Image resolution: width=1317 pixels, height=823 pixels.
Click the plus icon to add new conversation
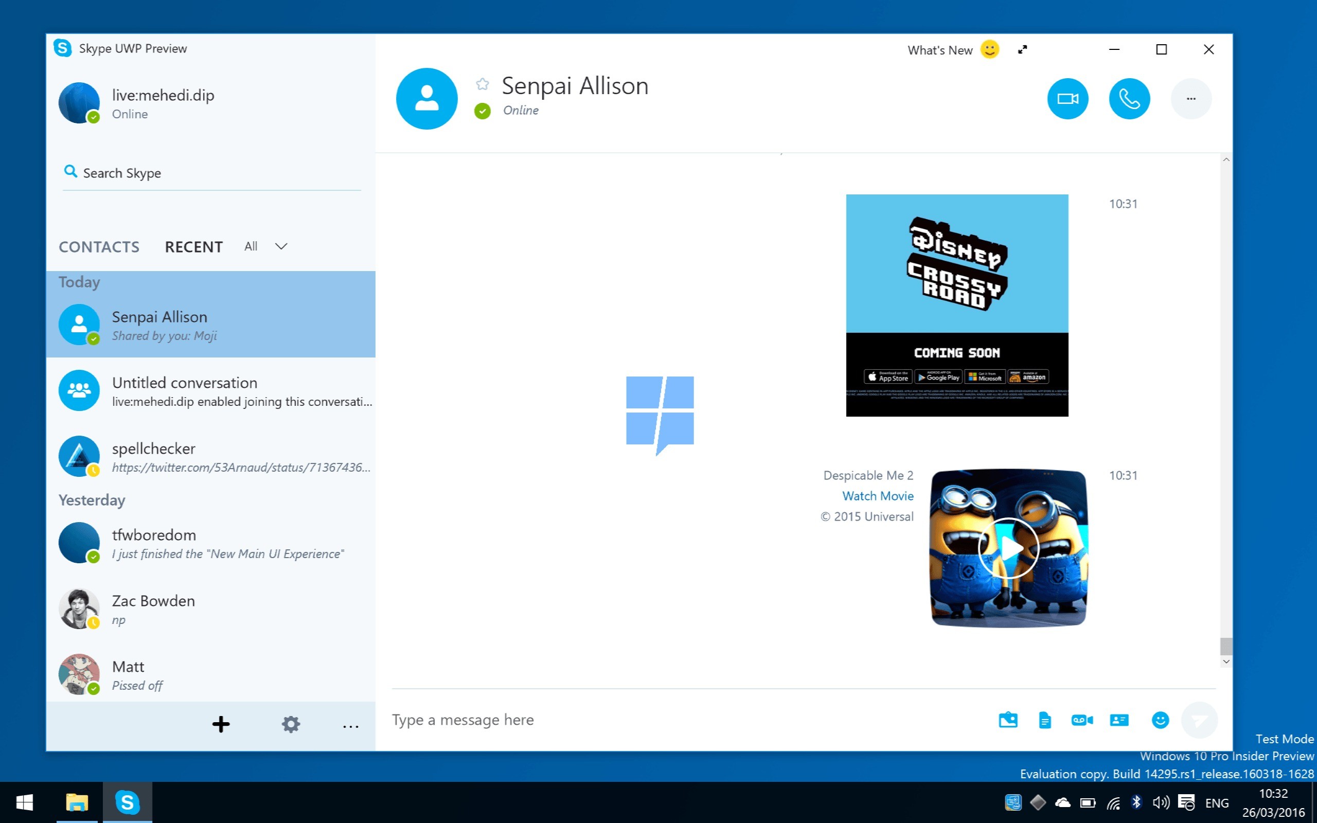point(221,724)
